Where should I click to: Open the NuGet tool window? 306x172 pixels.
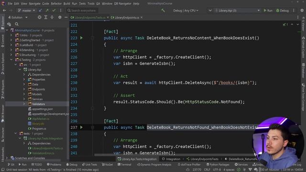coord(107,164)
